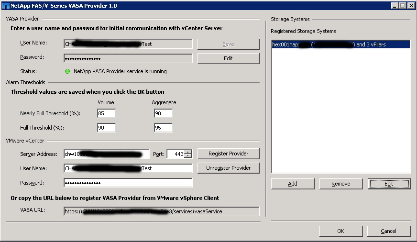Add a new storage system
417x242 pixels.
[293, 184]
